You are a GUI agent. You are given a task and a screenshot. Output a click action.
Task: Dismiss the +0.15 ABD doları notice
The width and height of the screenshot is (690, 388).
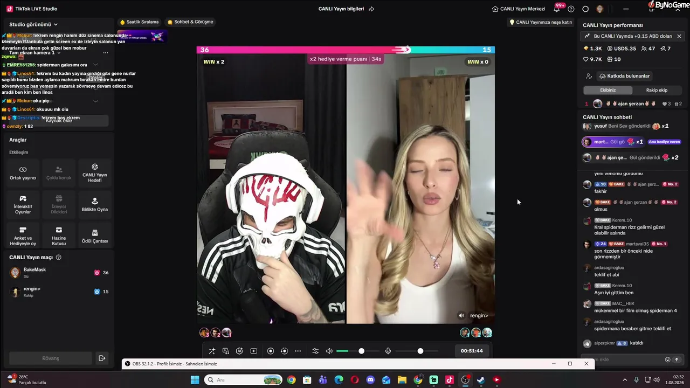pyautogui.click(x=679, y=36)
